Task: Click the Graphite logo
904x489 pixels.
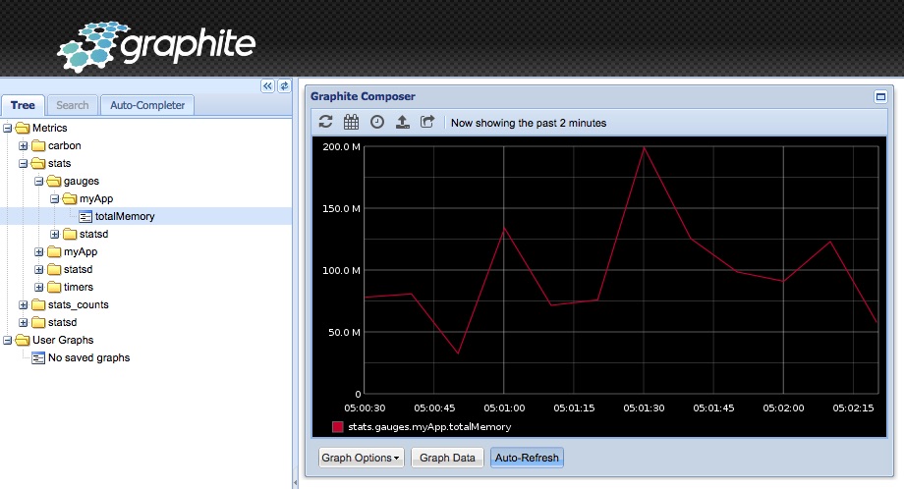Action: click(x=156, y=47)
